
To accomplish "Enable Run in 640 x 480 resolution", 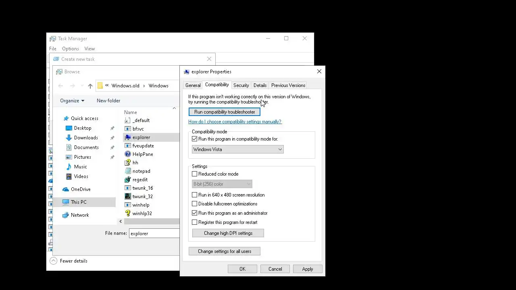I will coord(195,195).
